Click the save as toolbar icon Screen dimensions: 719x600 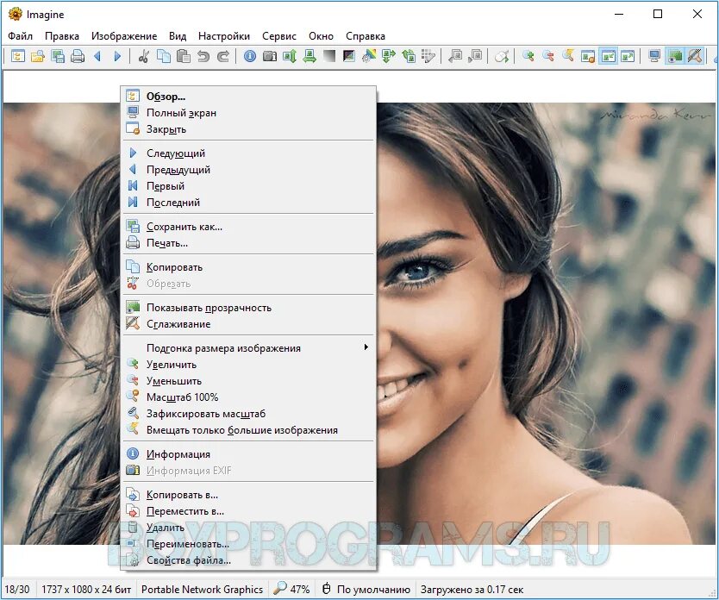point(58,56)
